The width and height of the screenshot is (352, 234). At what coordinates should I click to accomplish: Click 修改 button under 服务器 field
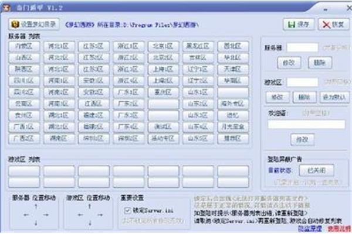(289, 63)
